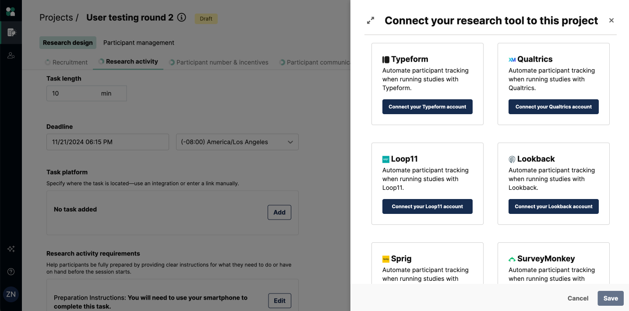
Task: Switch to the Participant management tab
Action: (x=139, y=43)
